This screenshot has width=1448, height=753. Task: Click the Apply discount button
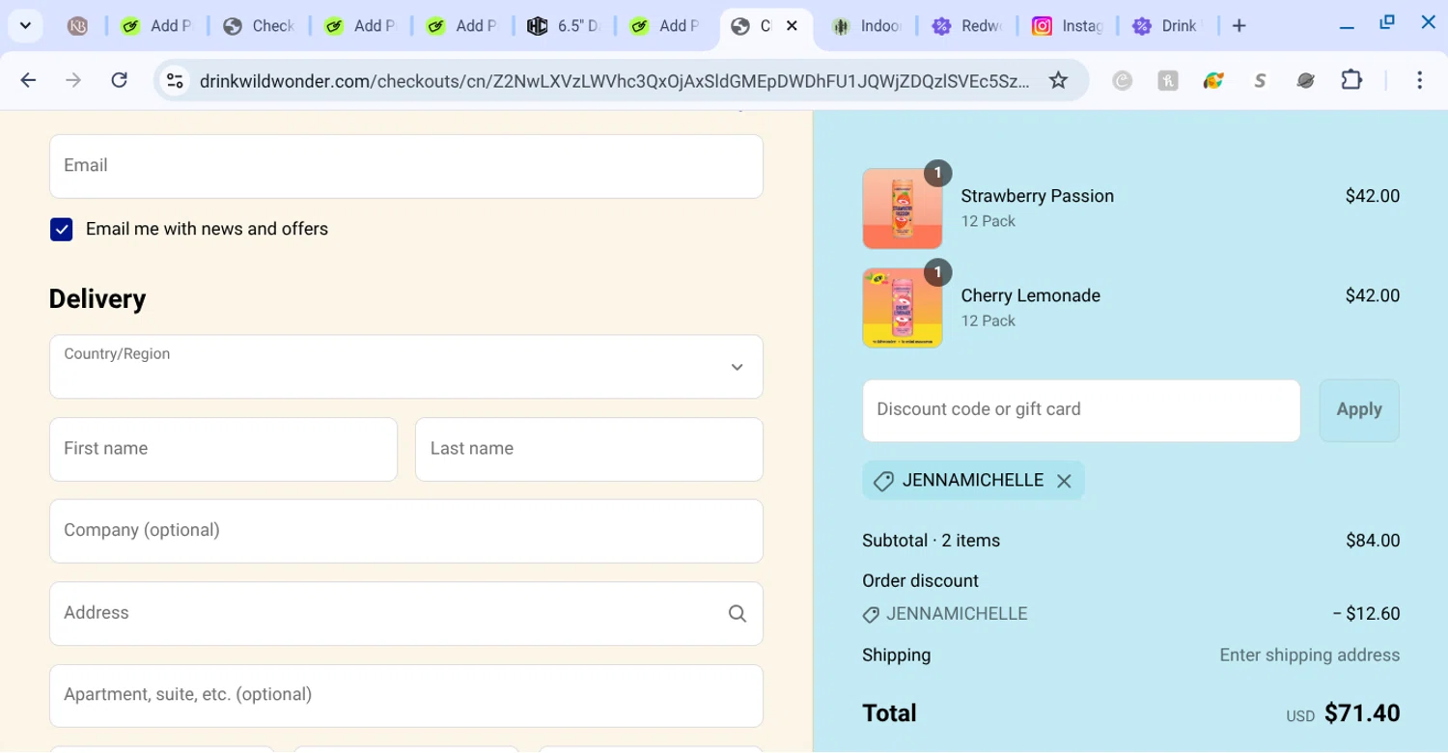[1359, 410]
